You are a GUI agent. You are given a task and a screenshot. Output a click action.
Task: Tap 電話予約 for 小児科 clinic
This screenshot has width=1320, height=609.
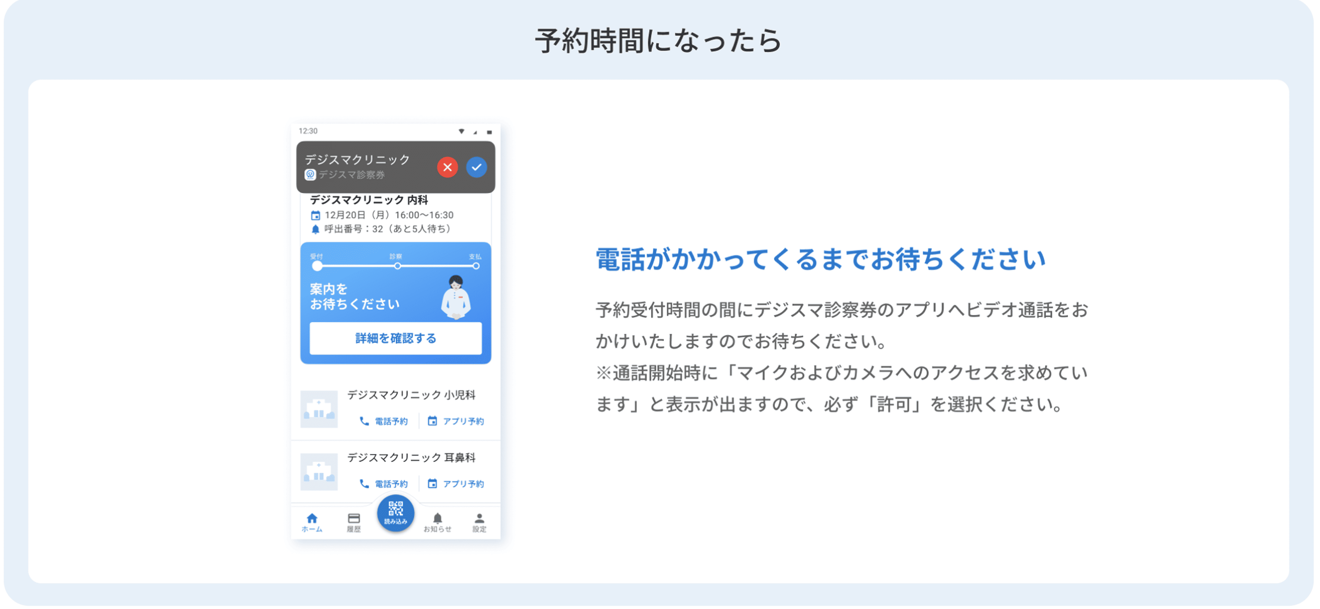click(x=384, y=421)
